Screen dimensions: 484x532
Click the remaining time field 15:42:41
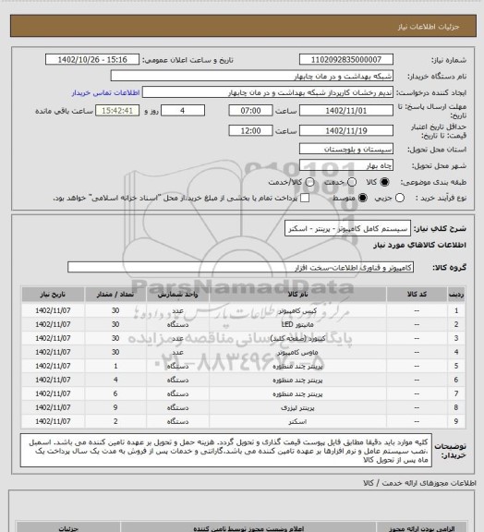117,111
